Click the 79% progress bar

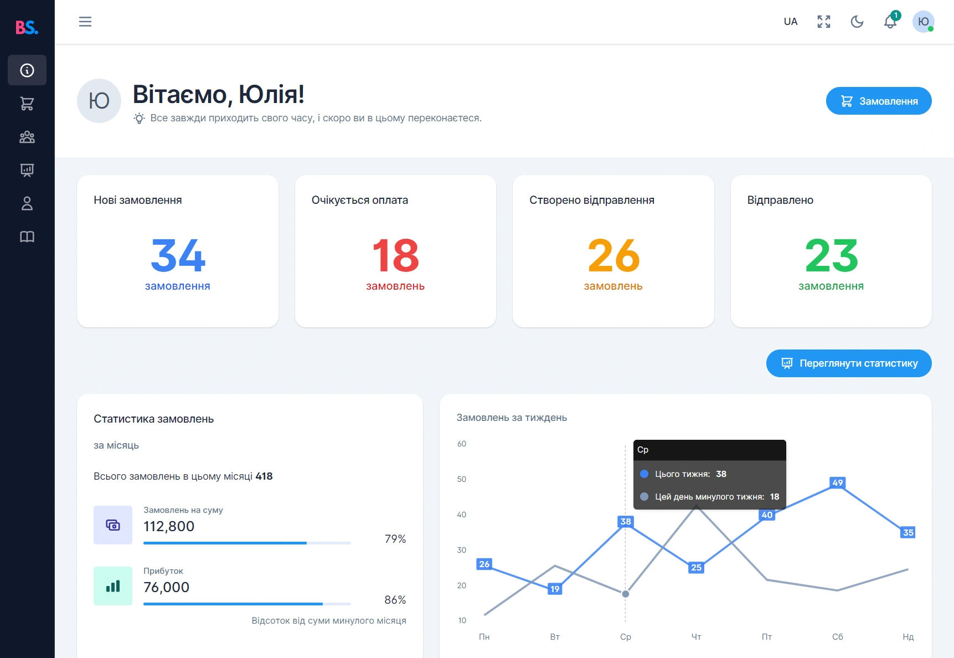click(247, 543)
